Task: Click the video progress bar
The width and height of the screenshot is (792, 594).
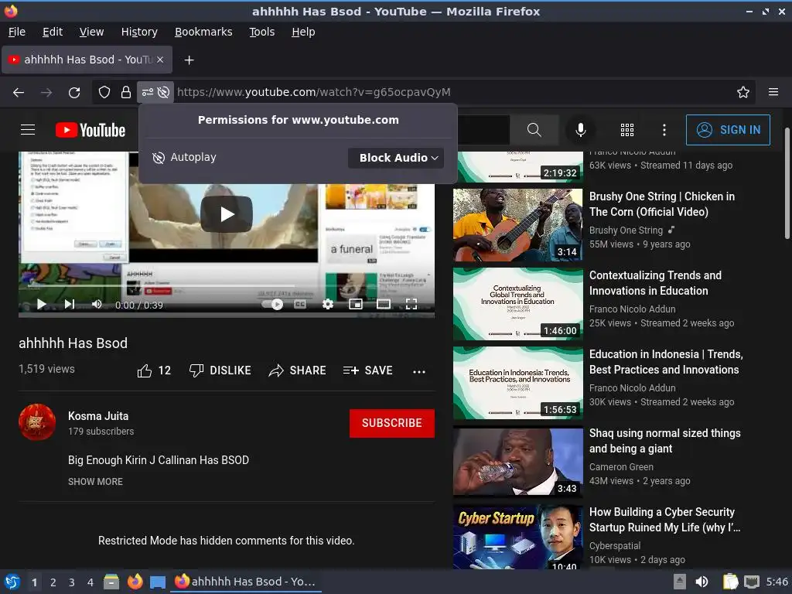Action: pyautogui.click(x=227, y=286)
